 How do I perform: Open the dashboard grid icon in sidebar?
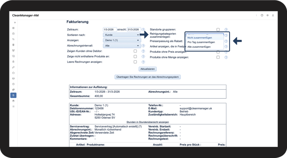[x=13, y=28]
